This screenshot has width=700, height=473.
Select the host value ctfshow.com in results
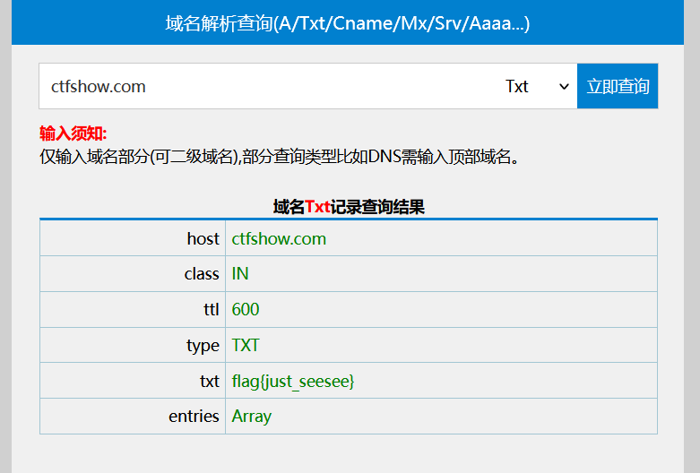coord(279,238)
